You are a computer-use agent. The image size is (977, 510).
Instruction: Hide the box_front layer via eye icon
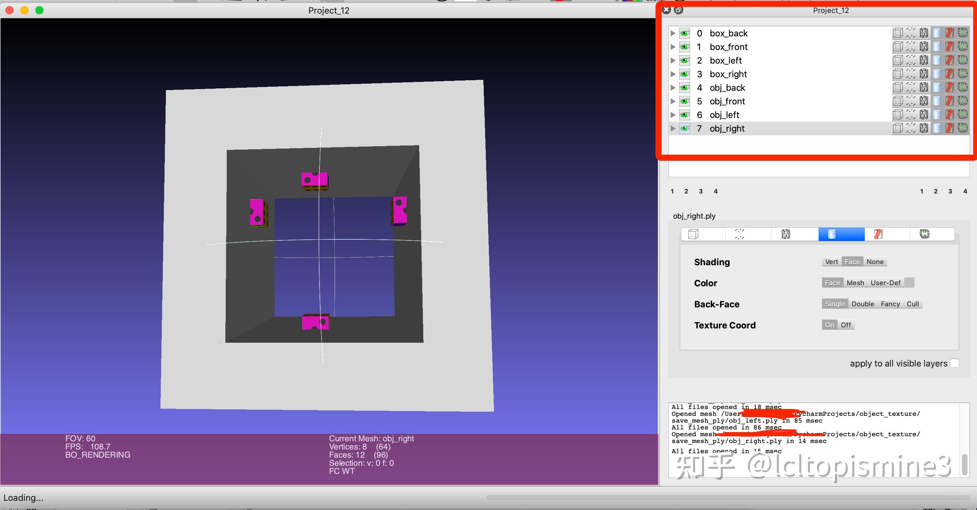(685, 47)
